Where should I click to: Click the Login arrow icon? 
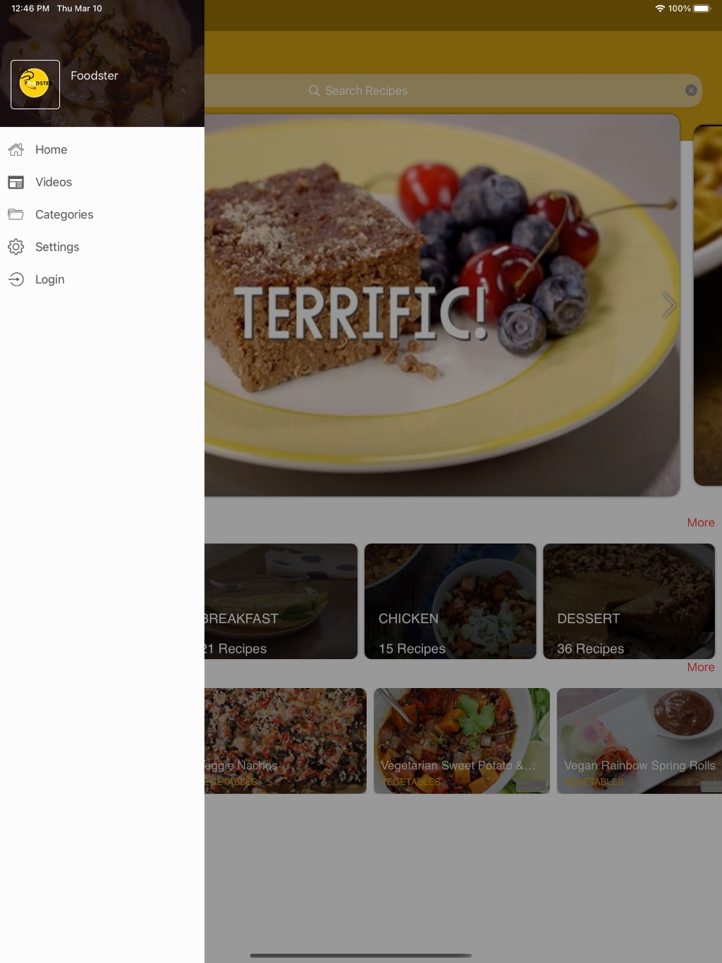point(16,279)
